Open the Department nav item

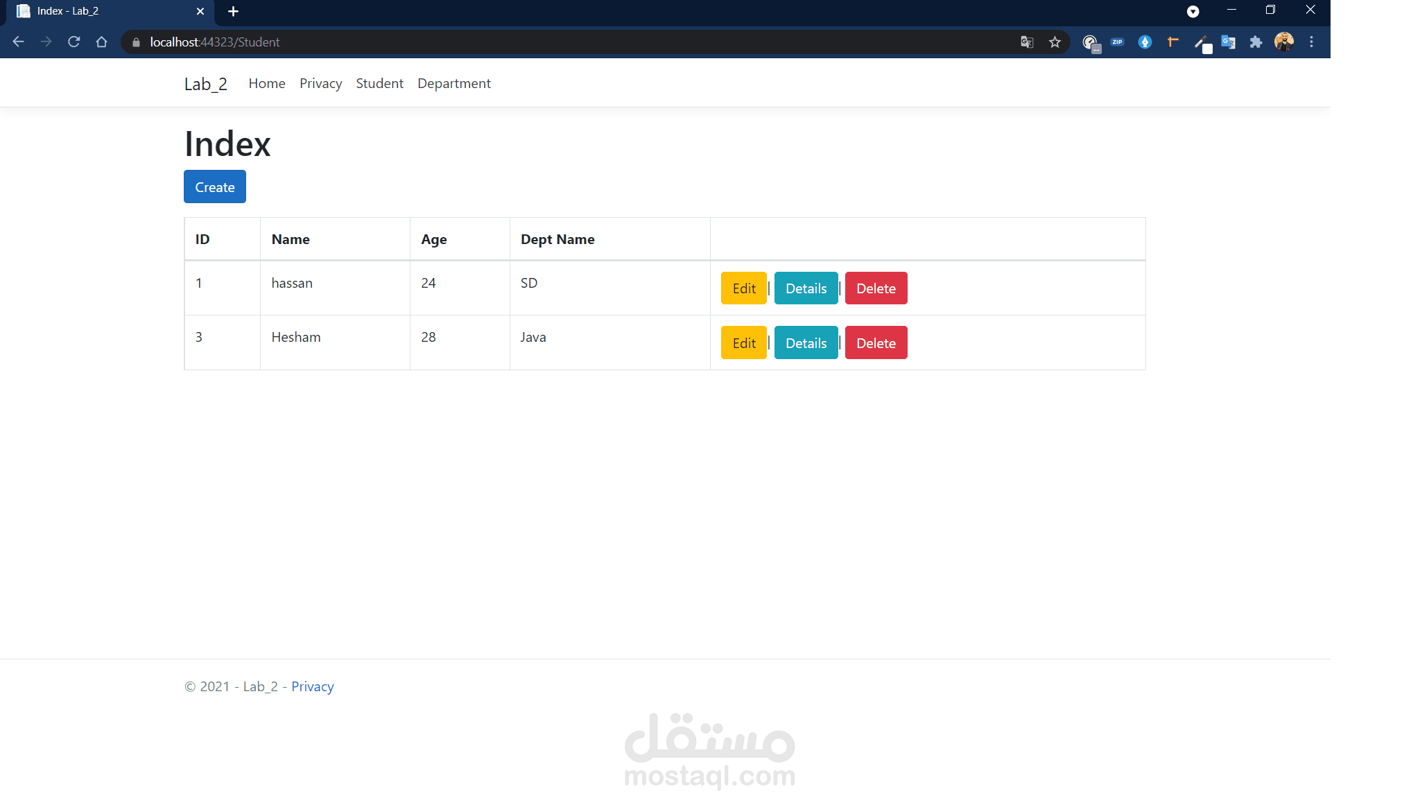[x=453, y=83]
